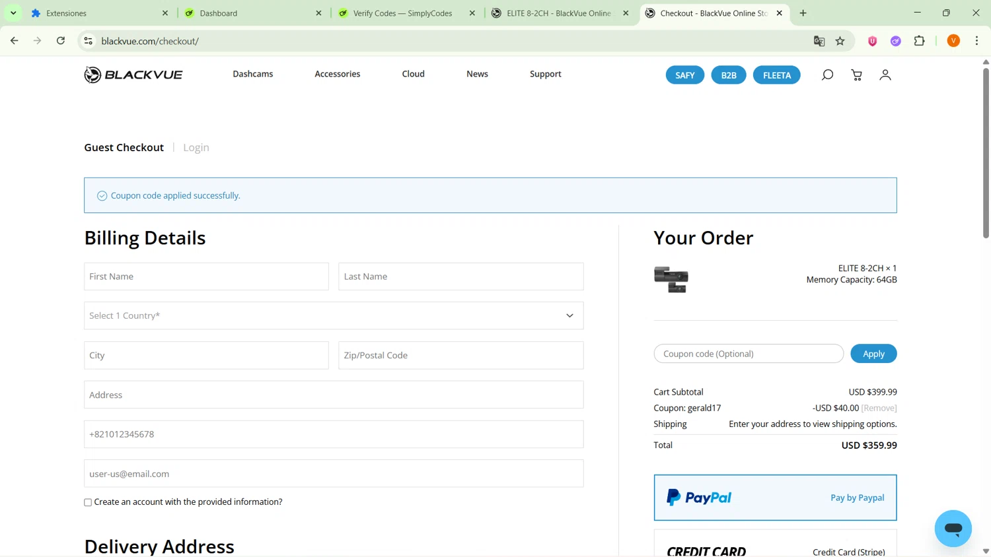
Task: Open the shopping cart icon
Action: pyautogui.click(x=857, y=75)
